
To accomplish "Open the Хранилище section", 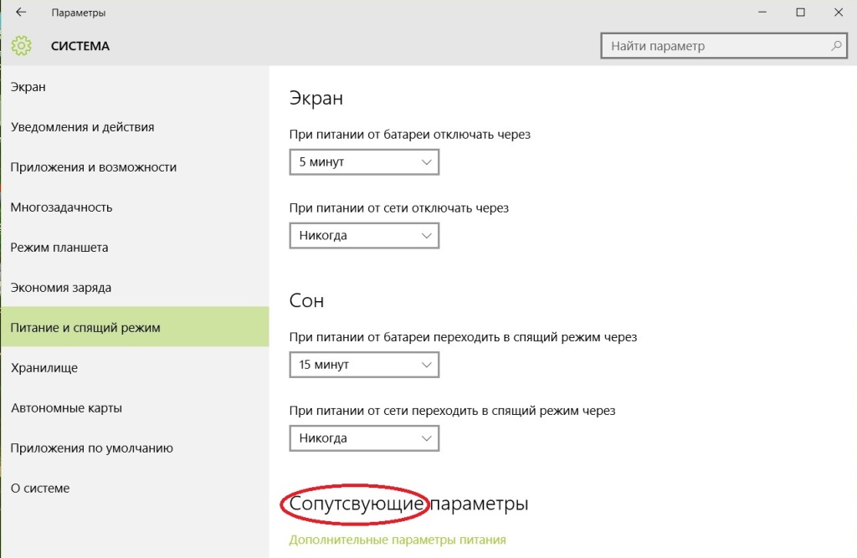I will pyautogui.click(x=44, y=368).
